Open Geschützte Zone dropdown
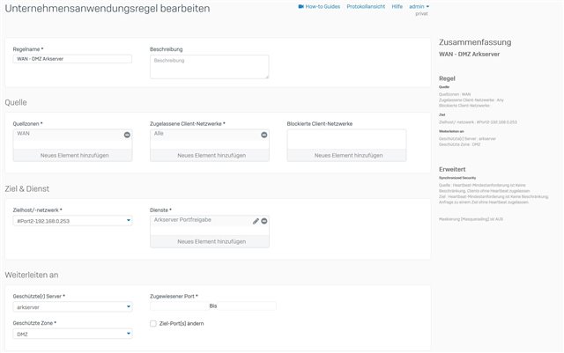This screenshot has height=353, width=564. tap(72, 334)
